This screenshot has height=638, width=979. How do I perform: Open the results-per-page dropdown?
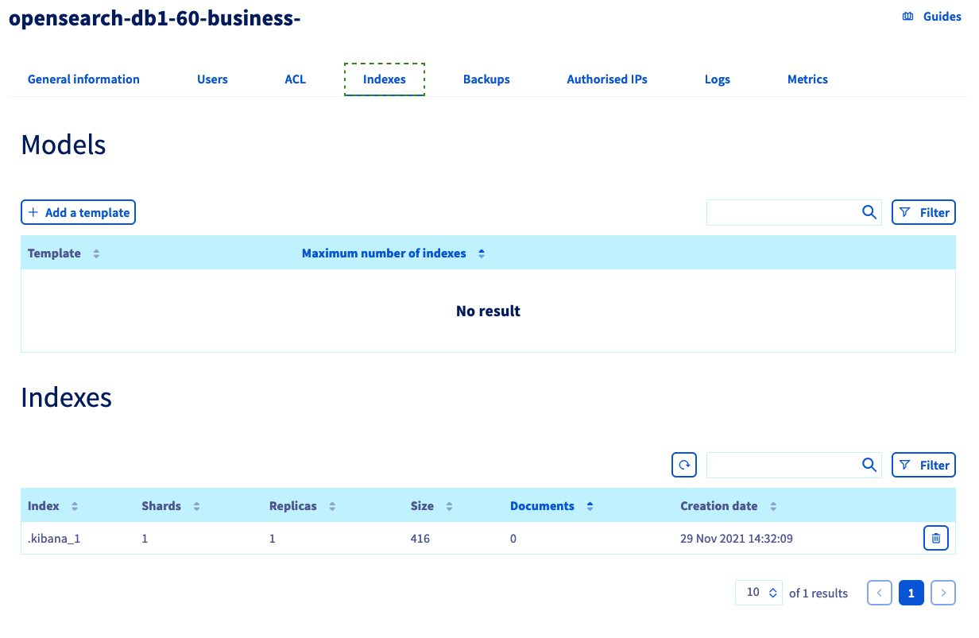tap(758, 593)
